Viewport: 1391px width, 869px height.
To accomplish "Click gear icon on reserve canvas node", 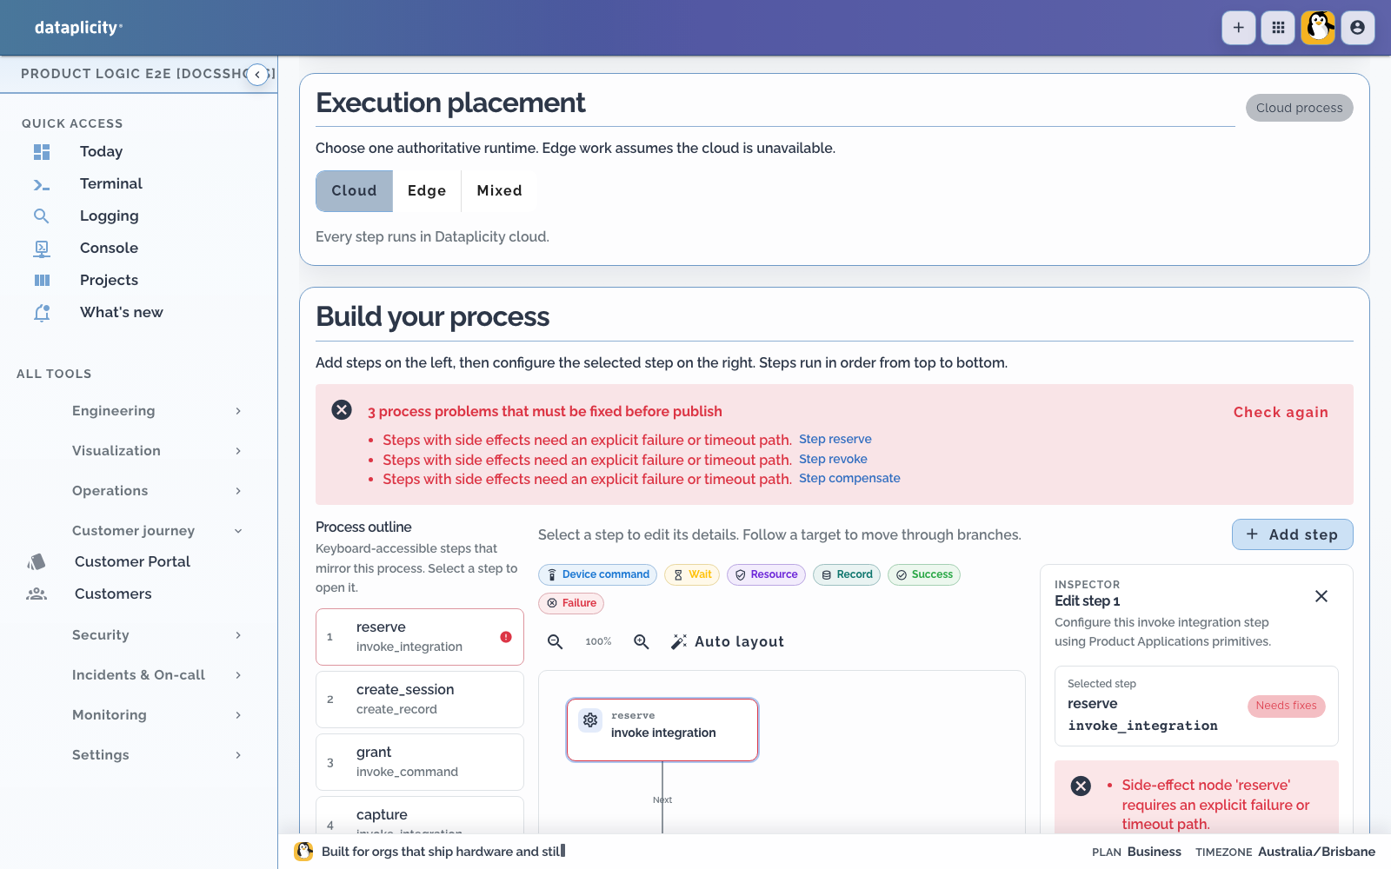I will tap(590, 720).
